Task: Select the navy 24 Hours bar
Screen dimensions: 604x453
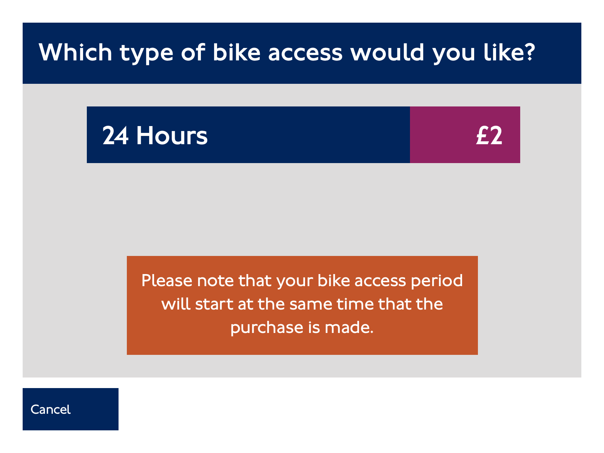Action: 248,135
